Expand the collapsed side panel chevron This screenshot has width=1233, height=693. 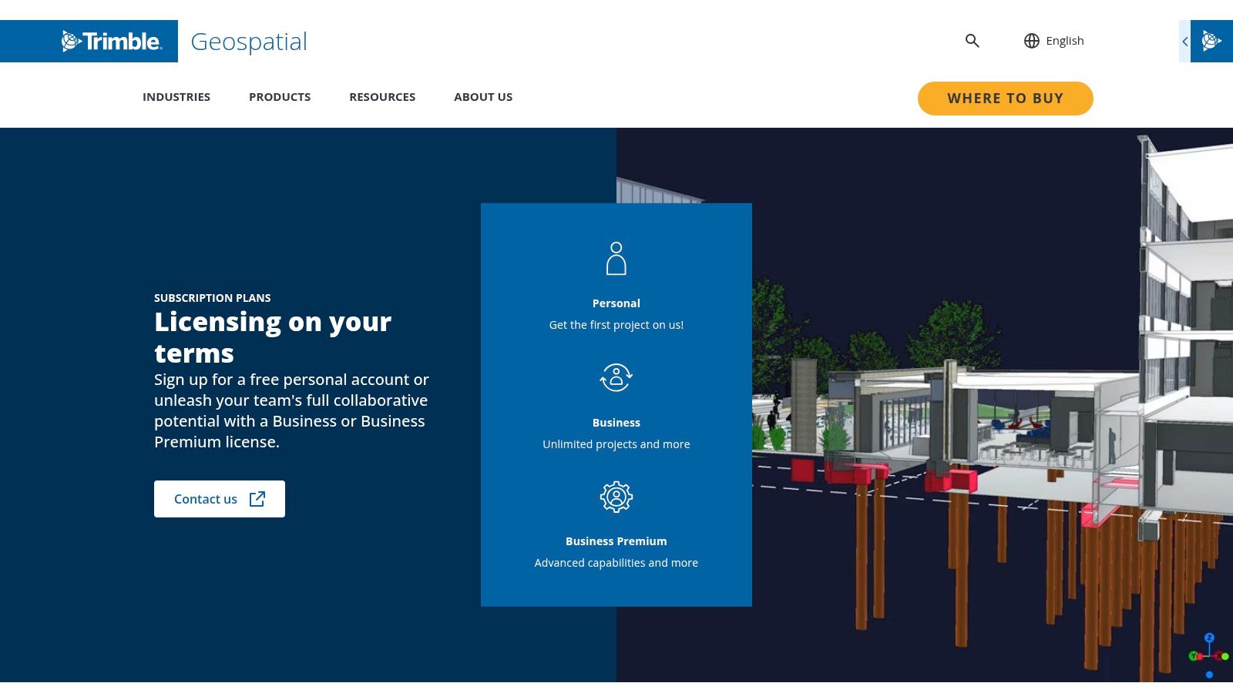[x=1184, y=42]
